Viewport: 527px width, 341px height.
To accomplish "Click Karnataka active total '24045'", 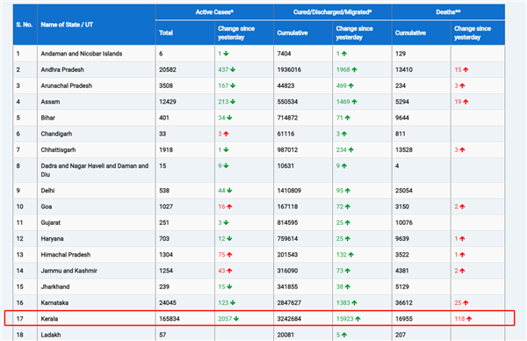I will [x=168, y=303].
